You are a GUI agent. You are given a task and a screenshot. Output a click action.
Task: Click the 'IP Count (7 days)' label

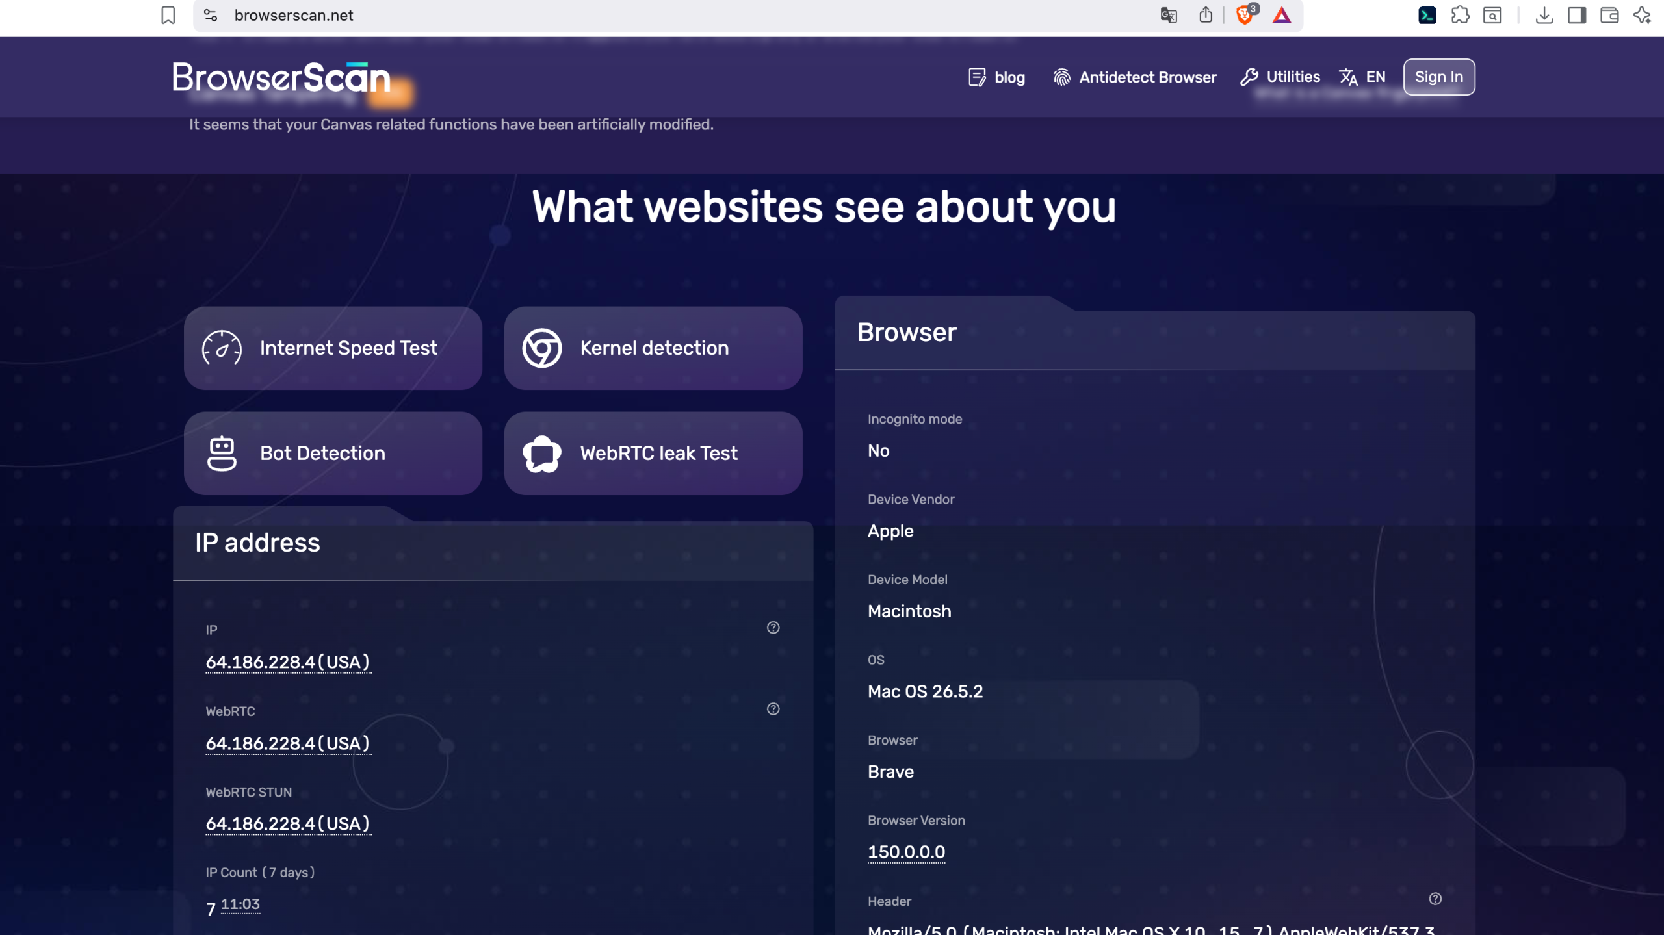pyautogui.click(x=260, y=873)
